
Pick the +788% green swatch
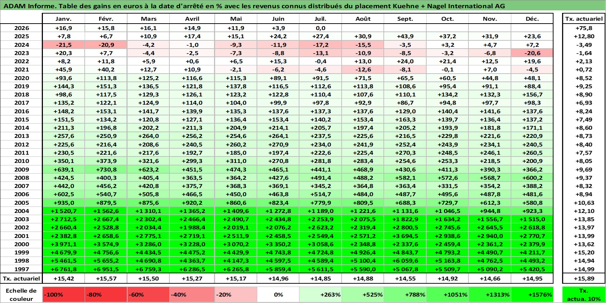(x=405, y=295)
